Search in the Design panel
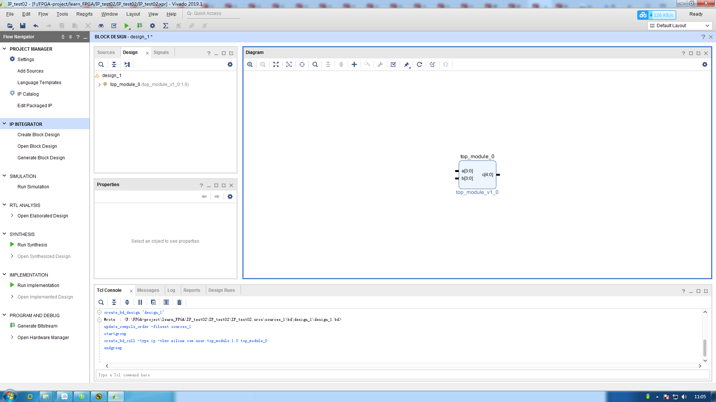The width and height of the screenshot is (716, 402). click(x=101, y=64)
